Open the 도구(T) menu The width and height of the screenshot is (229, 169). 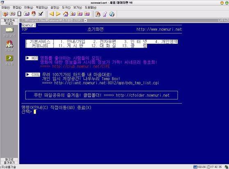pos(66,7)
